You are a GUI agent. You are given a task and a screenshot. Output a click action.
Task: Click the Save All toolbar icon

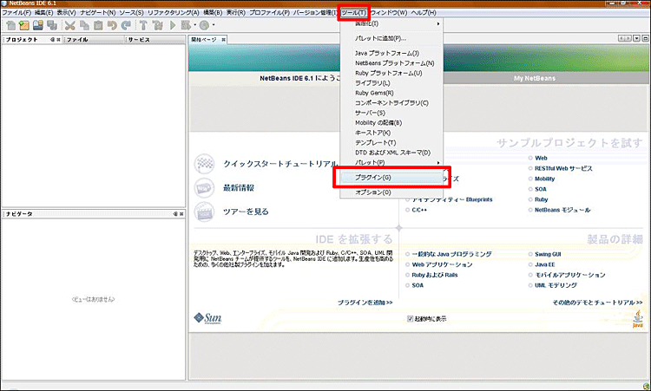click(x=52, y=25)
